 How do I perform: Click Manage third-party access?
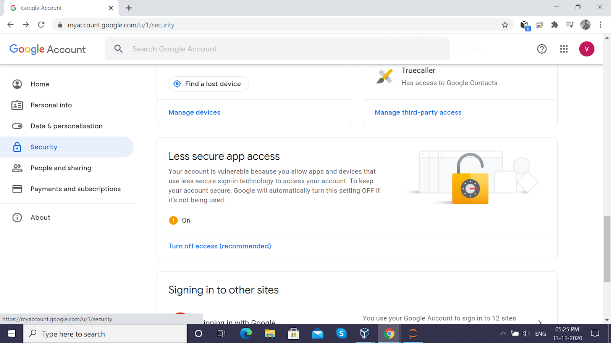point(418,112)
